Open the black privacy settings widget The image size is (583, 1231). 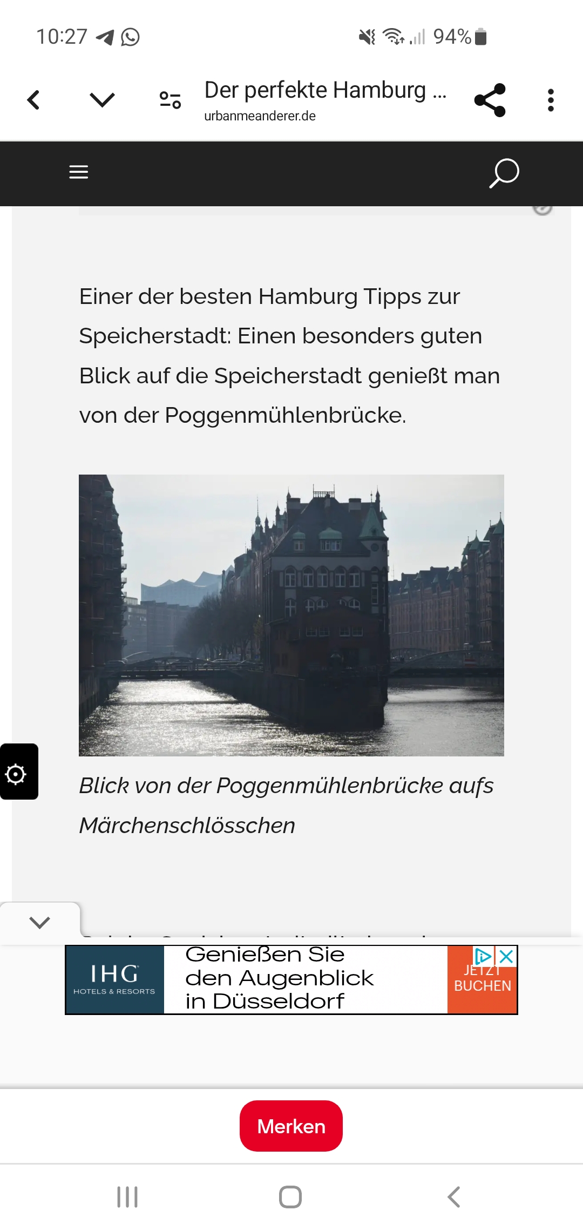click(x=19, y=772)
